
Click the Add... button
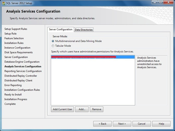click(82, 109)
